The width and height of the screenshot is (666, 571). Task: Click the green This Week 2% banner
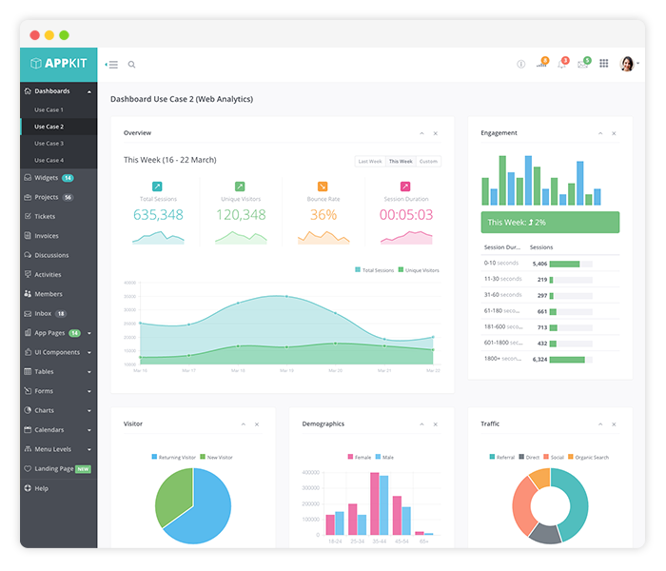pyautogui.click(x=550, y=222)
